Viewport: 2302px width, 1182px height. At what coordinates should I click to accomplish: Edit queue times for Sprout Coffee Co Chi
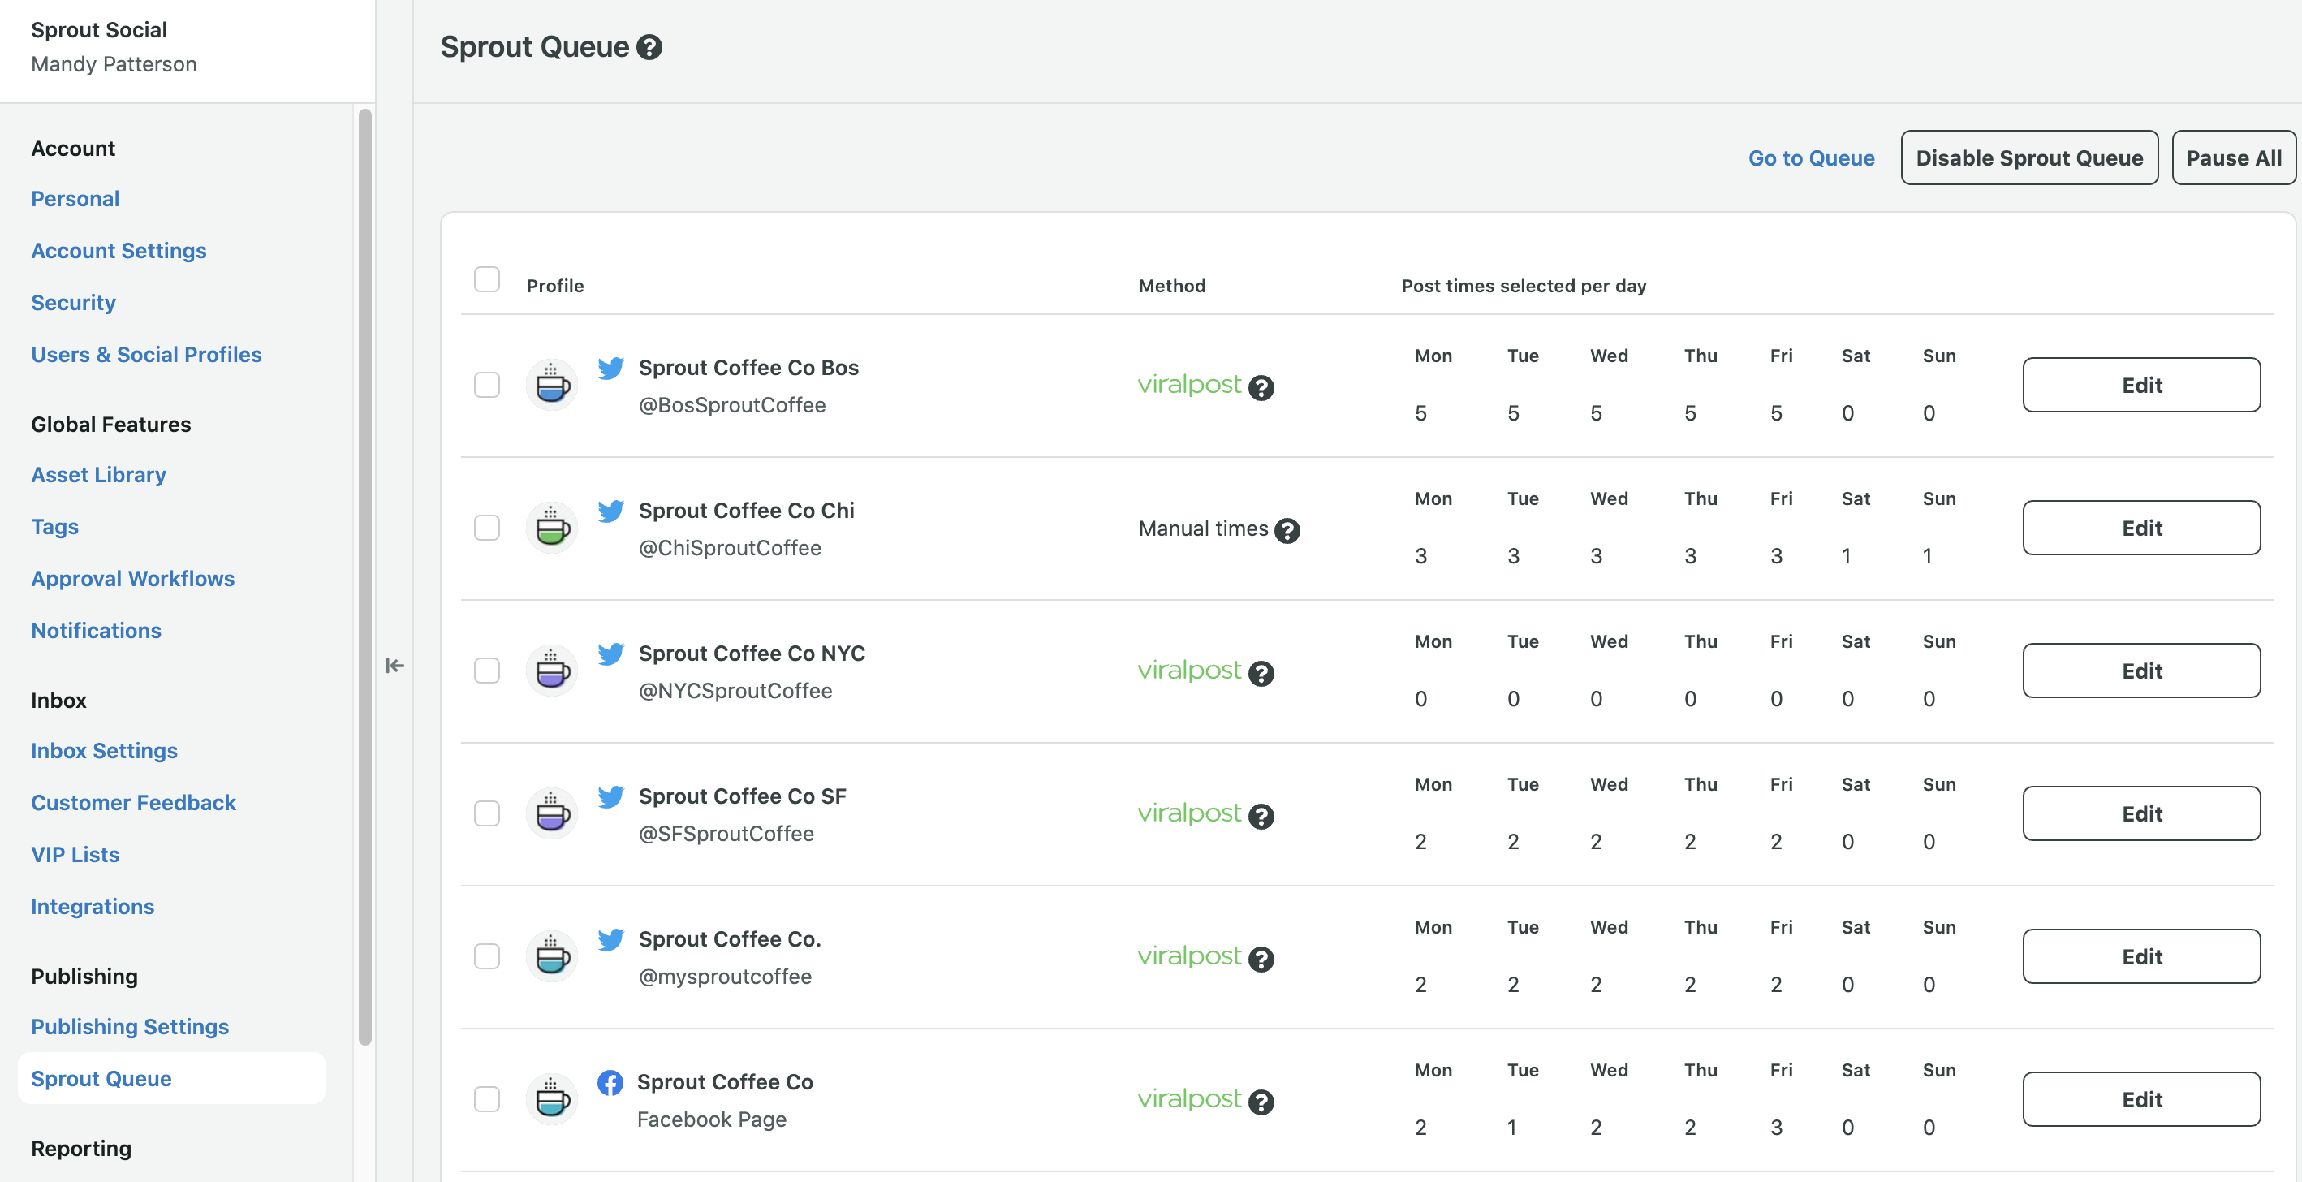[2141, 528]
